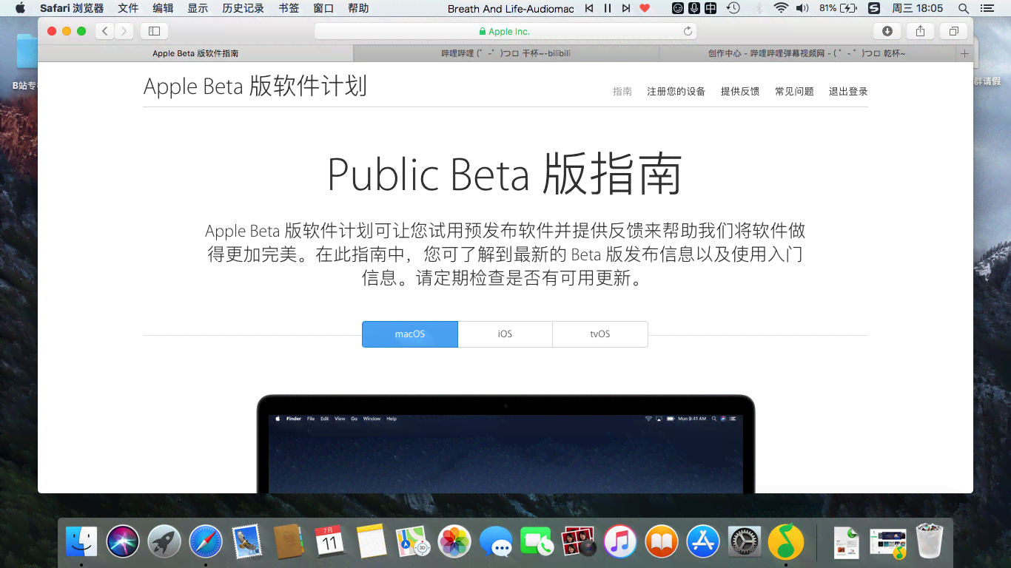Image resolution: width=1011 pixels, height=568 pixels.
Task: Open the 帮助 menu
Action: click(x=358, y=8)
